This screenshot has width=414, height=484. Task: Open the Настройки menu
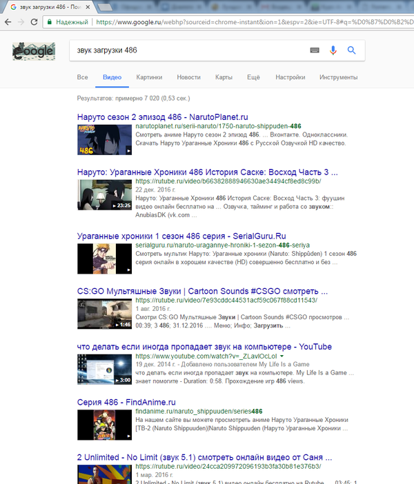290,78
